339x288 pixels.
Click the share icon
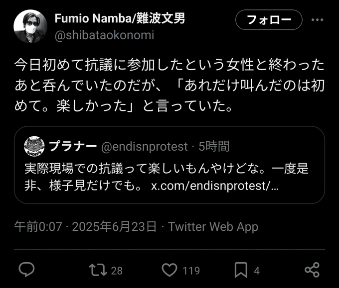pos(312,270)
